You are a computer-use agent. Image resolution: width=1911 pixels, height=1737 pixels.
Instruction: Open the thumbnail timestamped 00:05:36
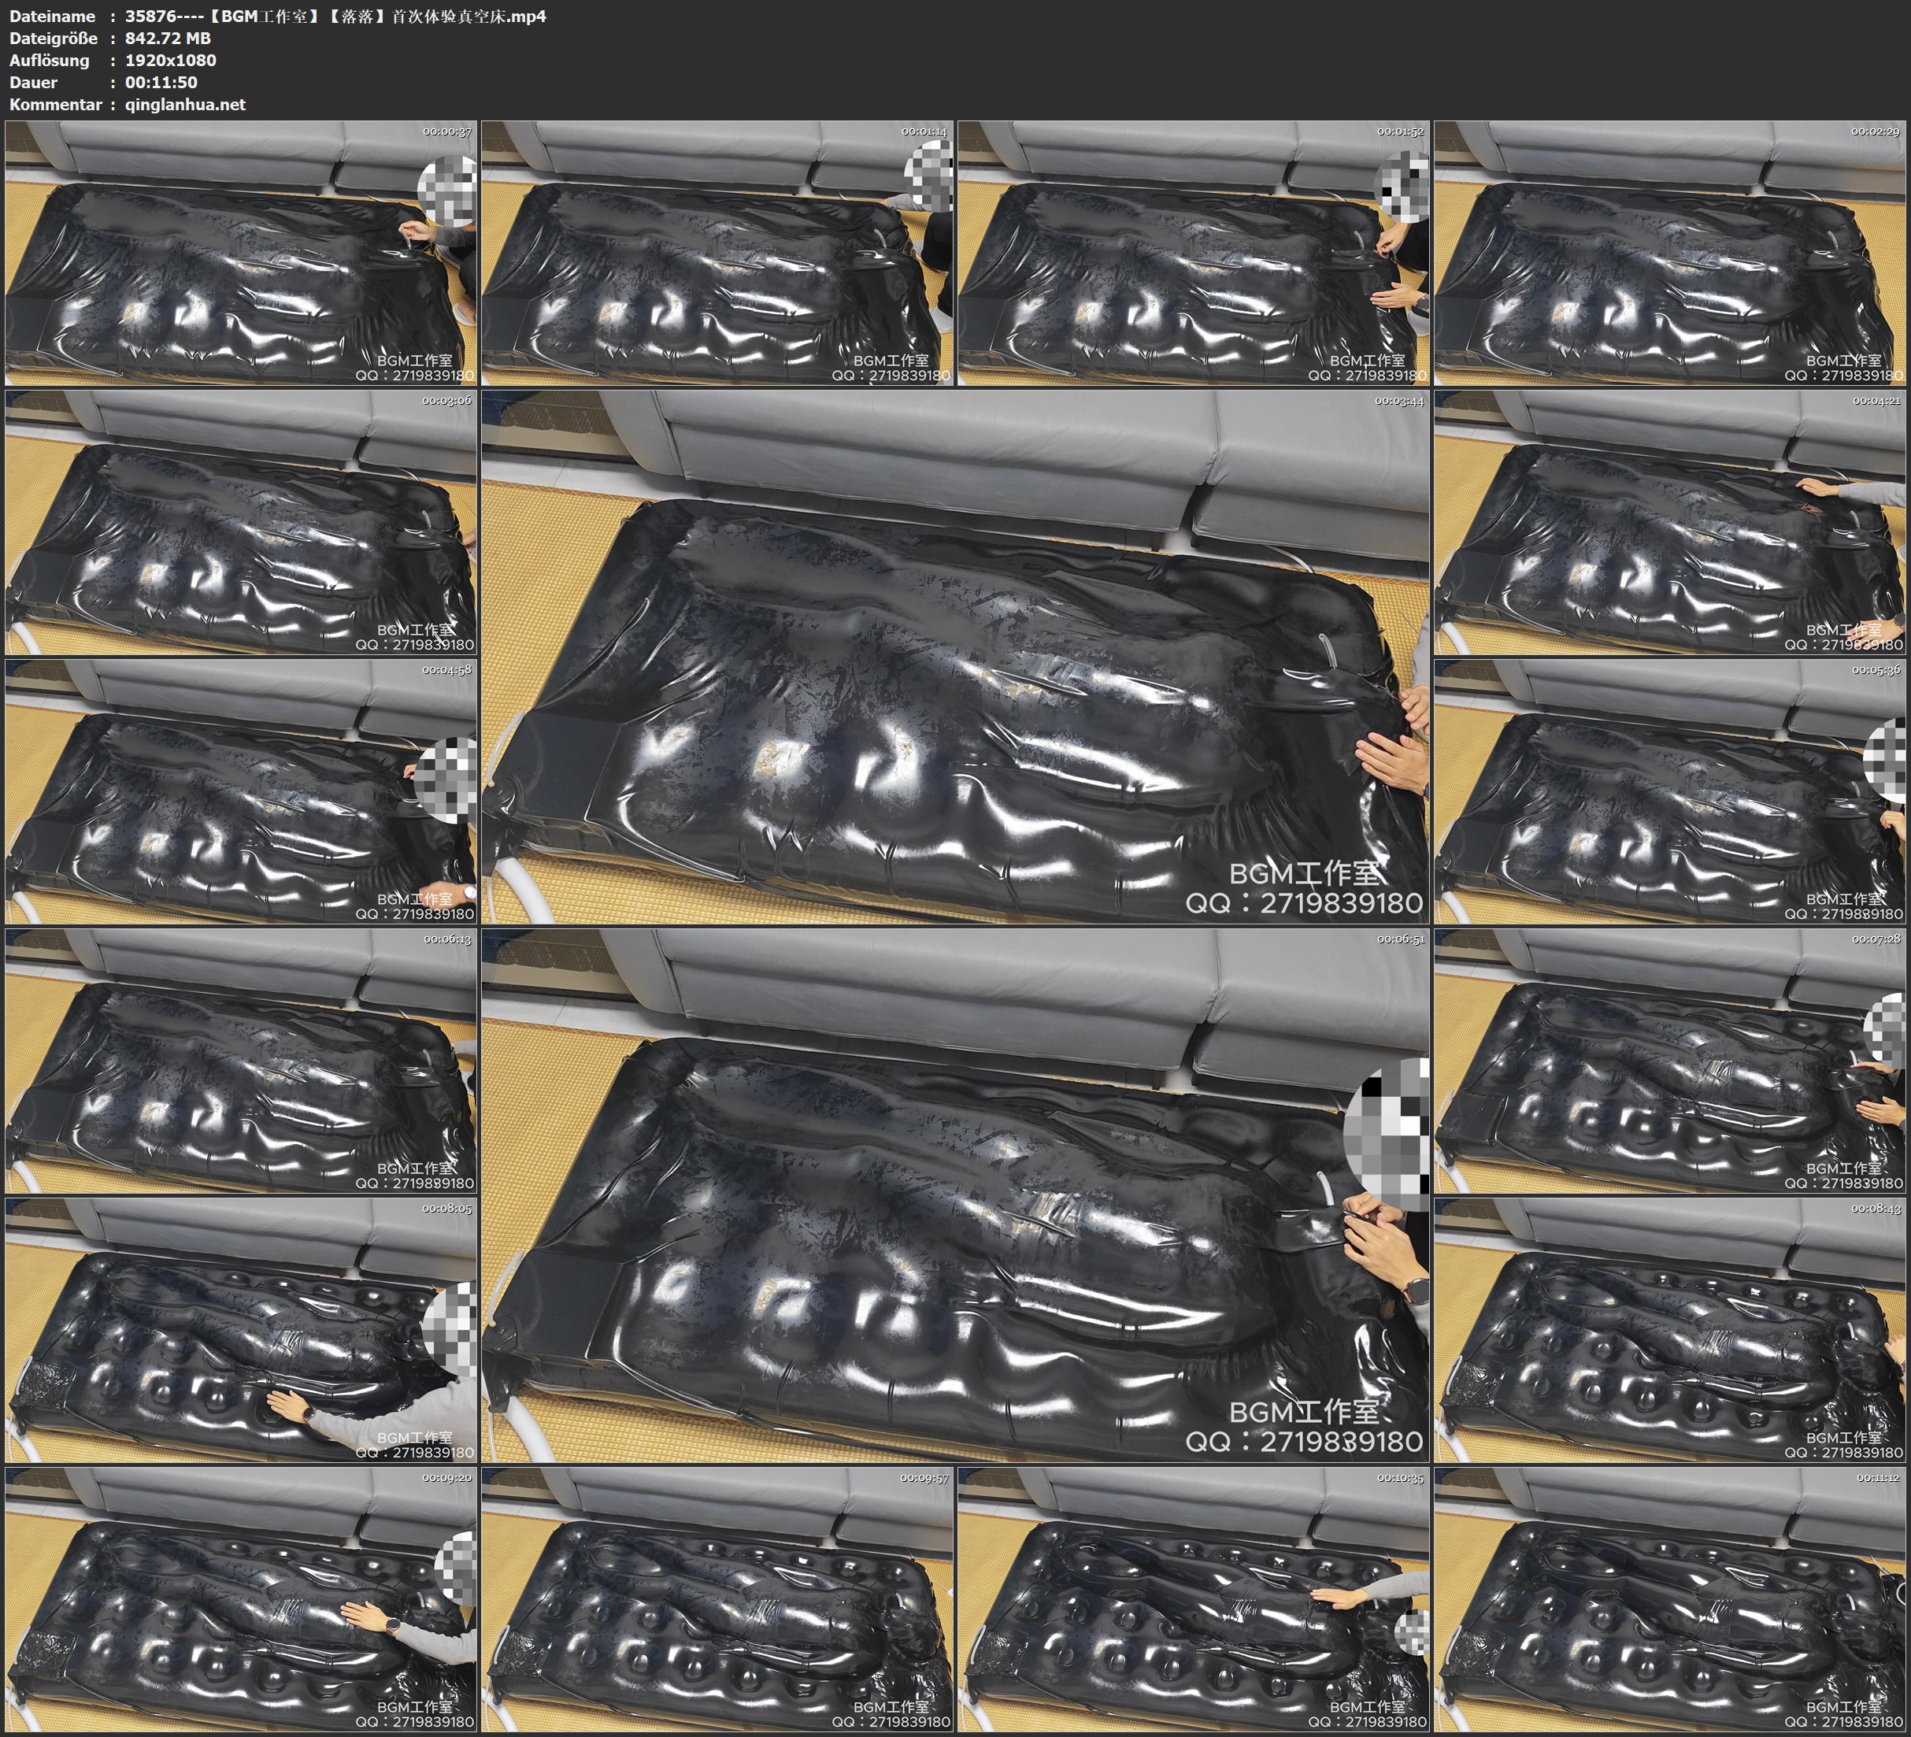click(1670, 791)
